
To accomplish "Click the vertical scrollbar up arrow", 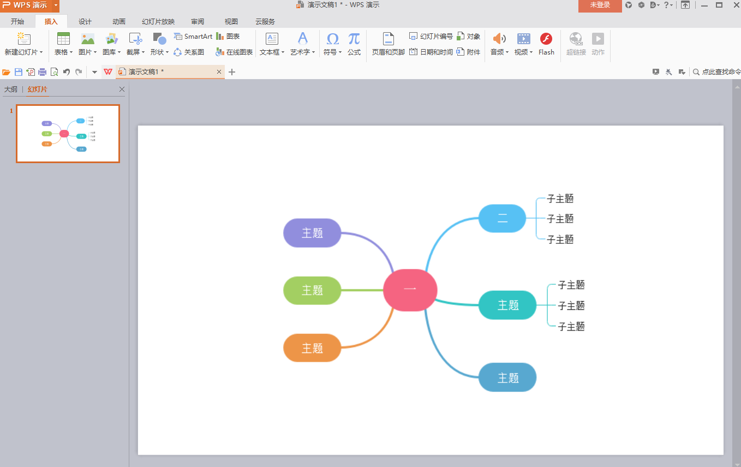I will 737,87.
